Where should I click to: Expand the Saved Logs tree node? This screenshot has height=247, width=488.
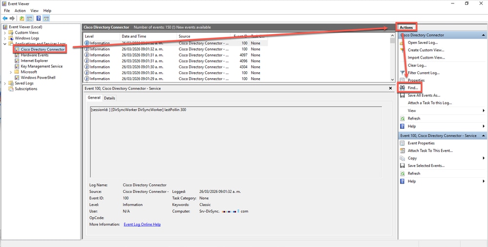5,83
